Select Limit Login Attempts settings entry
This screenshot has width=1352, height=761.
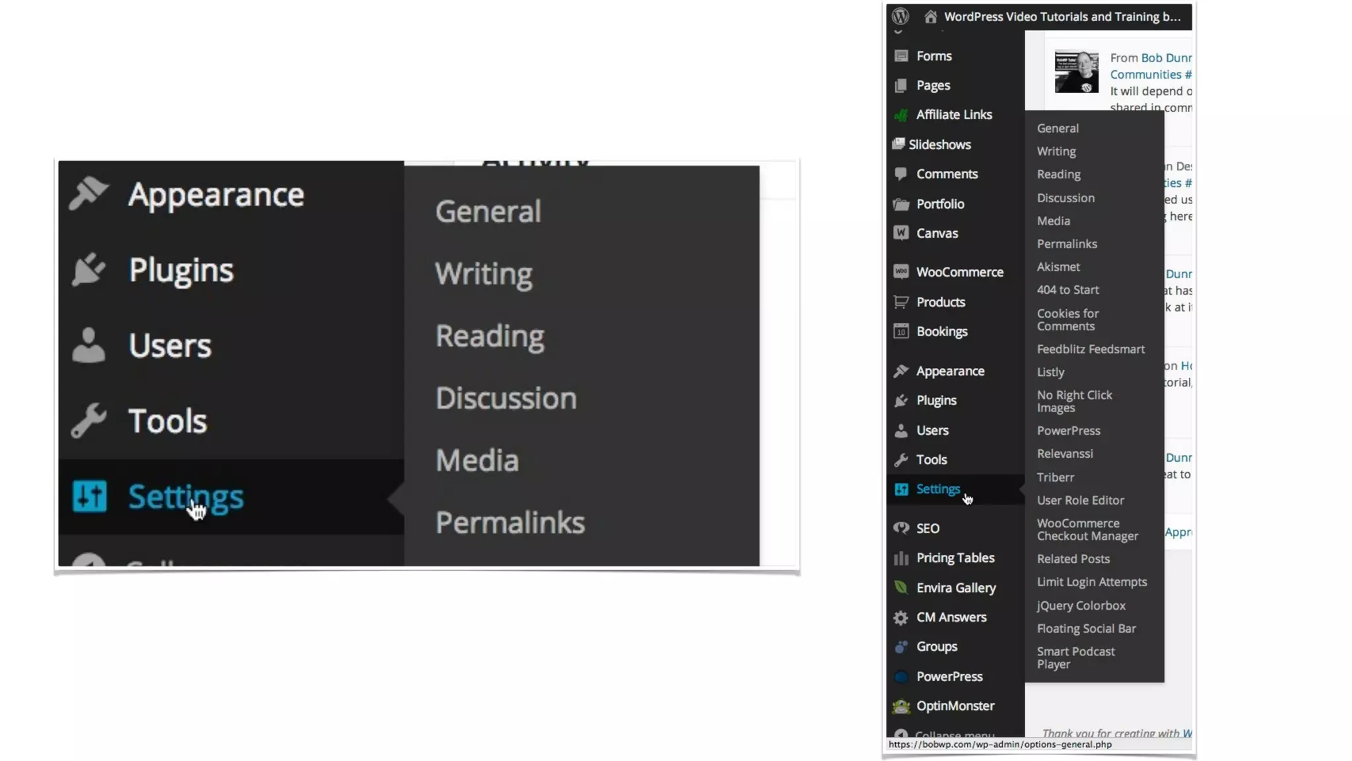click(1091, 582)
